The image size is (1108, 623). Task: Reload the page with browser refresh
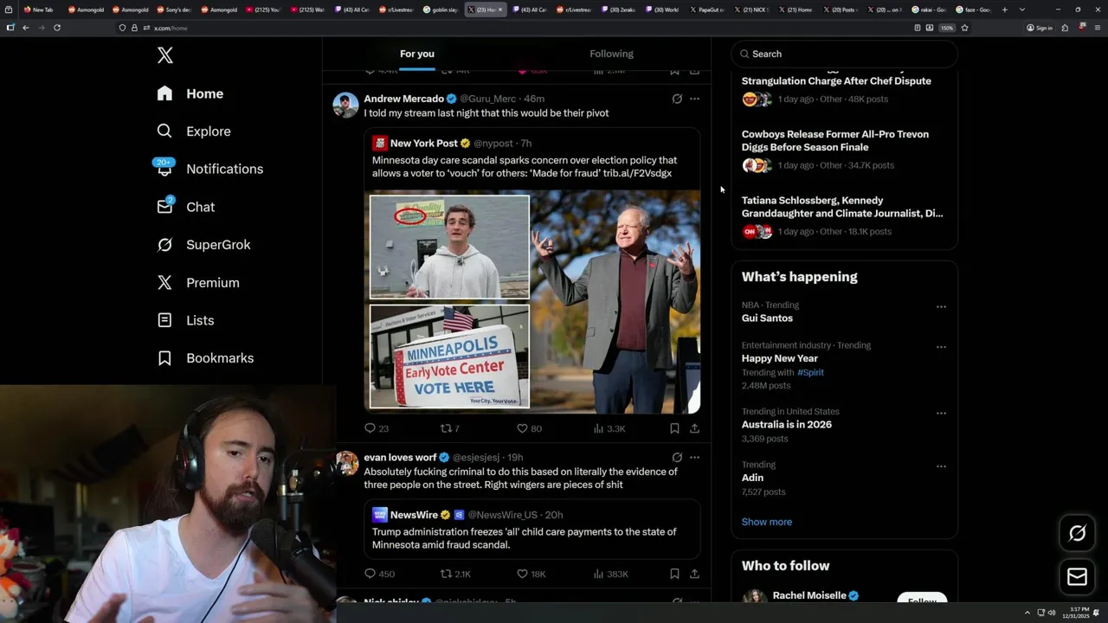coord(57,28)
